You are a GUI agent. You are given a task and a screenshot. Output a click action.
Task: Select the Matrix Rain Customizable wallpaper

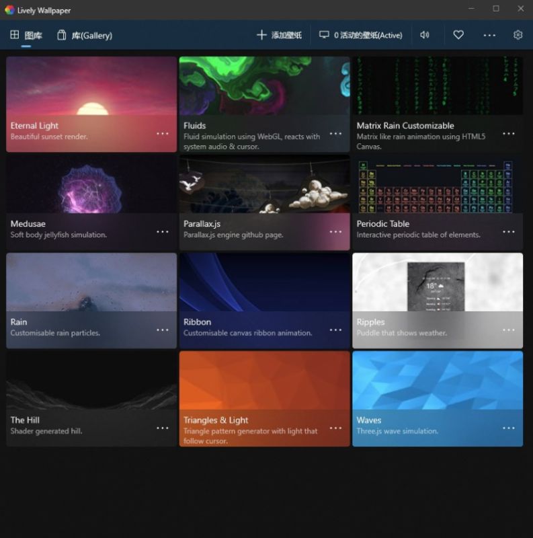(438, 87)
